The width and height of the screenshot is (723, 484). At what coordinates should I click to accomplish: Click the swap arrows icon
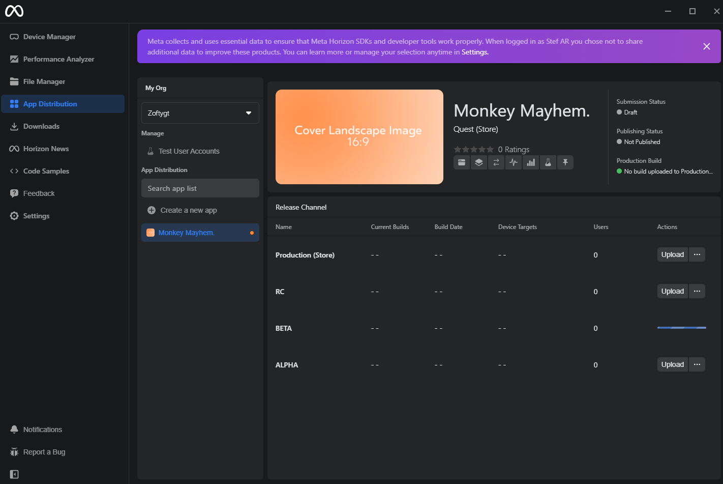tap(496, 162)
